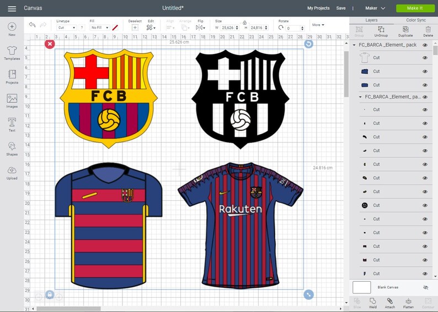Viewport: 438px width, 312px height.
Task: Adjust the Width value stepper
Action: coord(237,28)
